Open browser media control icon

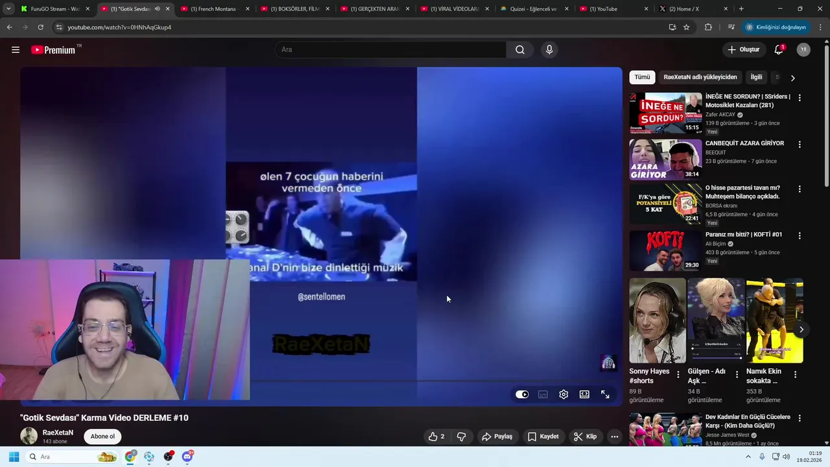[x=731, y=27]
